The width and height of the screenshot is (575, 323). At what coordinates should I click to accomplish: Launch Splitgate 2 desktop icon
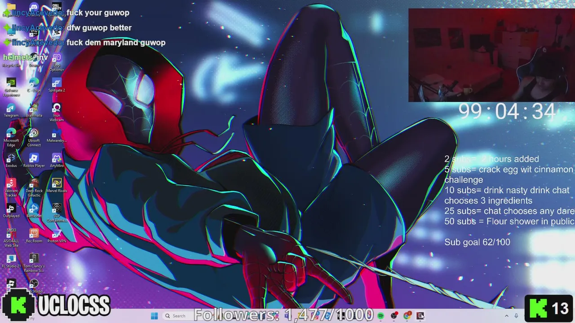pos(57,85)
